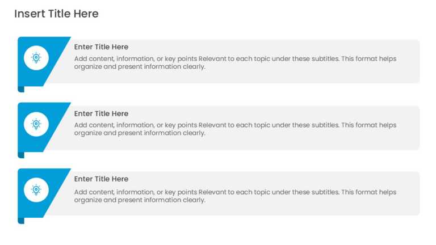The image size is (436, 245).
Task: Click the third 'Add content, information' paragraph
Action: (x=235, y=196)
